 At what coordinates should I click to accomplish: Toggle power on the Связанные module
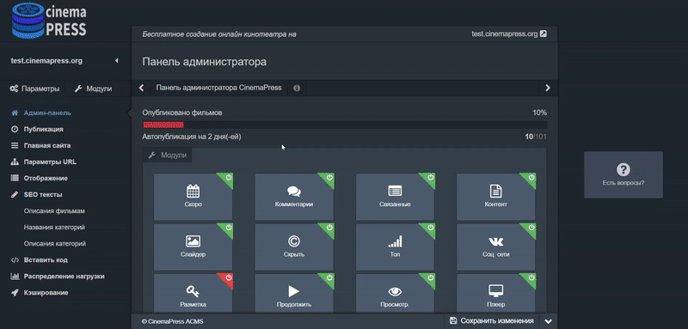431,178
